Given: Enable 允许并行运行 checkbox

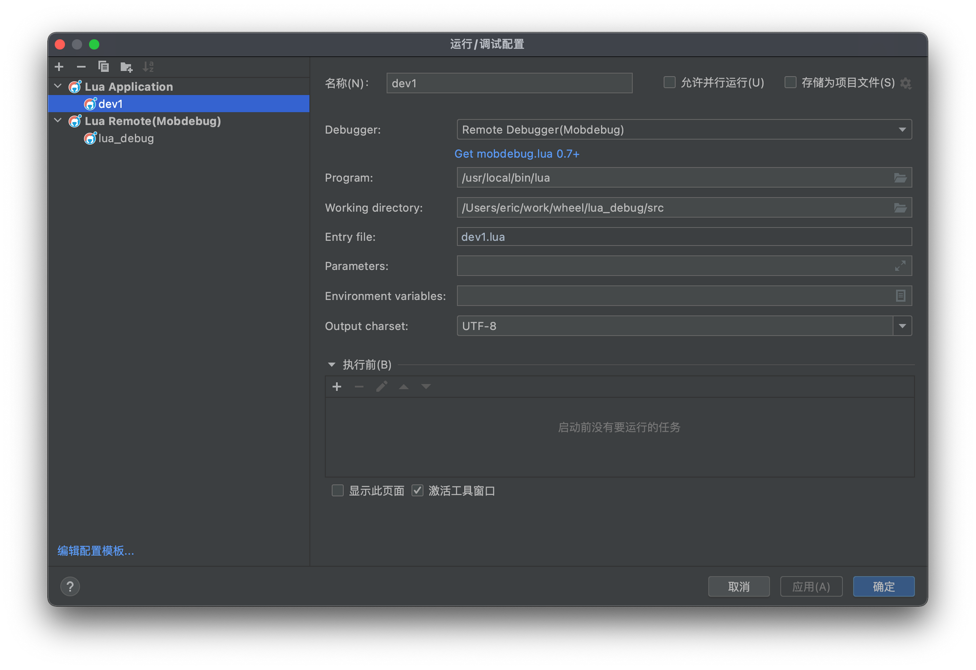Looking at the screenshot, I should [x=670, y=82].
